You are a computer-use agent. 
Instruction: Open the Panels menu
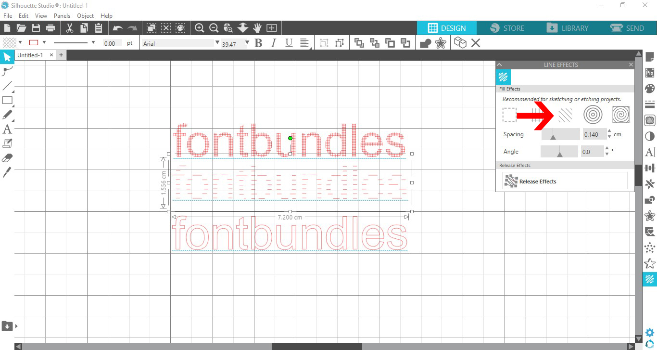(62, 16)
